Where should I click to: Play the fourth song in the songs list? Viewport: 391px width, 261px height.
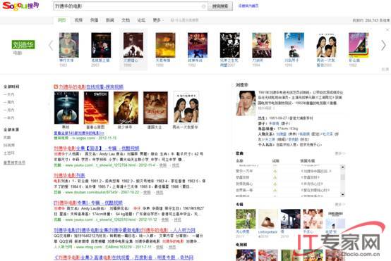pos(275,190)
